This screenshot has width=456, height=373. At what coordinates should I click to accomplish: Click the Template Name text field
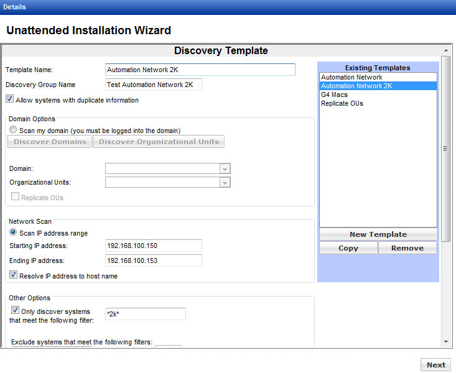coord(200,70)
